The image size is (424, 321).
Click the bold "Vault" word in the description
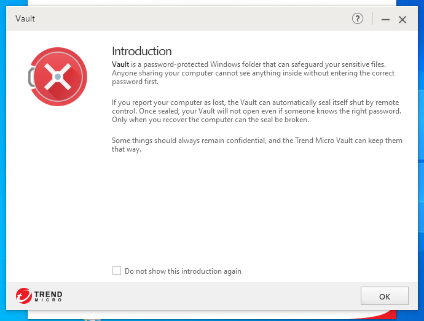click(120, 64)
